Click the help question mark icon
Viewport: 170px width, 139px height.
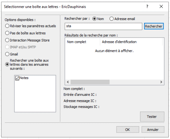point(147,6)
